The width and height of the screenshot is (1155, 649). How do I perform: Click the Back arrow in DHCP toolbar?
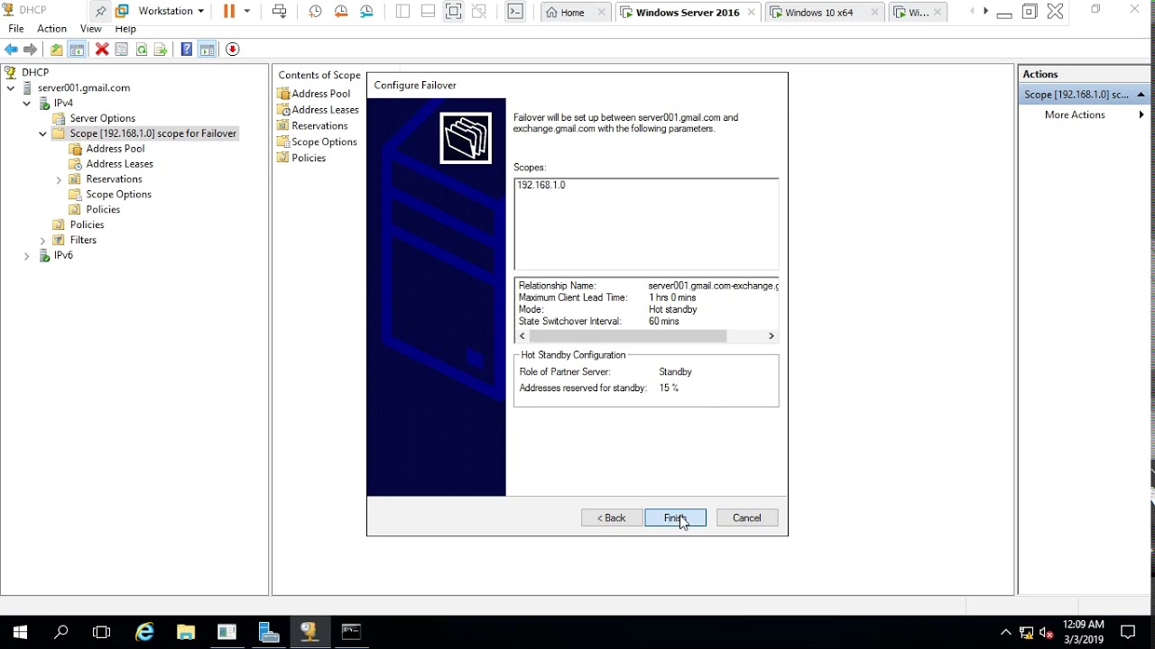tap(11, 50)
